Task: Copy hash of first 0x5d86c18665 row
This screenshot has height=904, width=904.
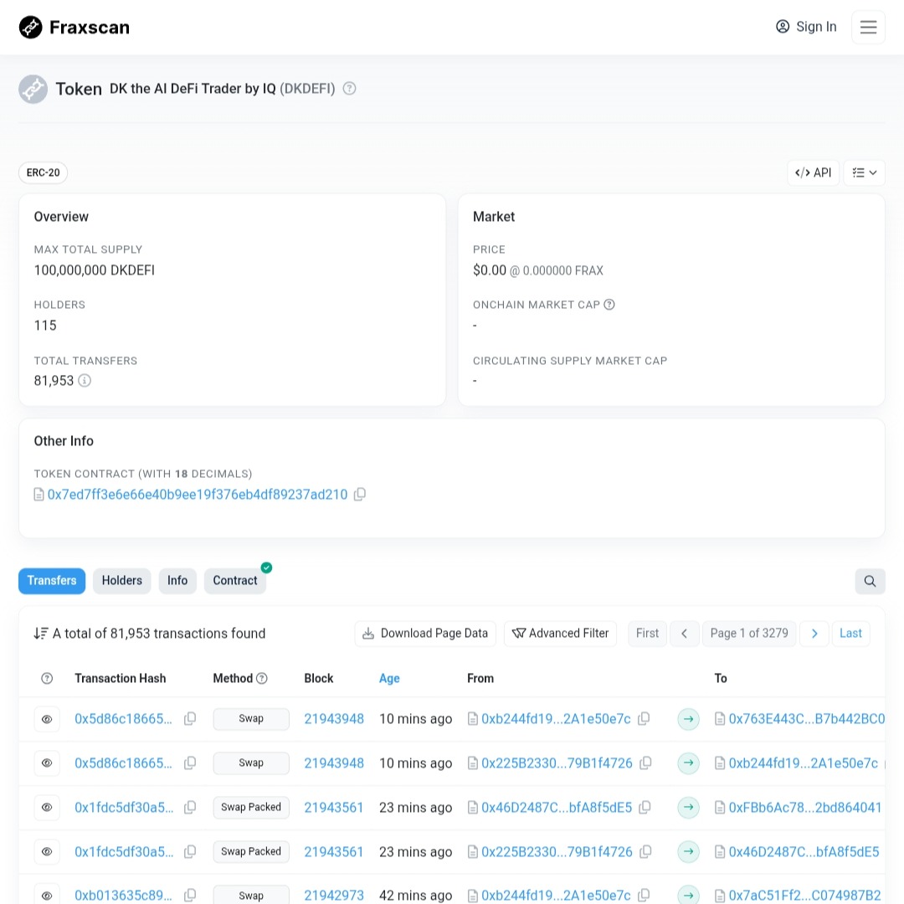Action: 190,719
